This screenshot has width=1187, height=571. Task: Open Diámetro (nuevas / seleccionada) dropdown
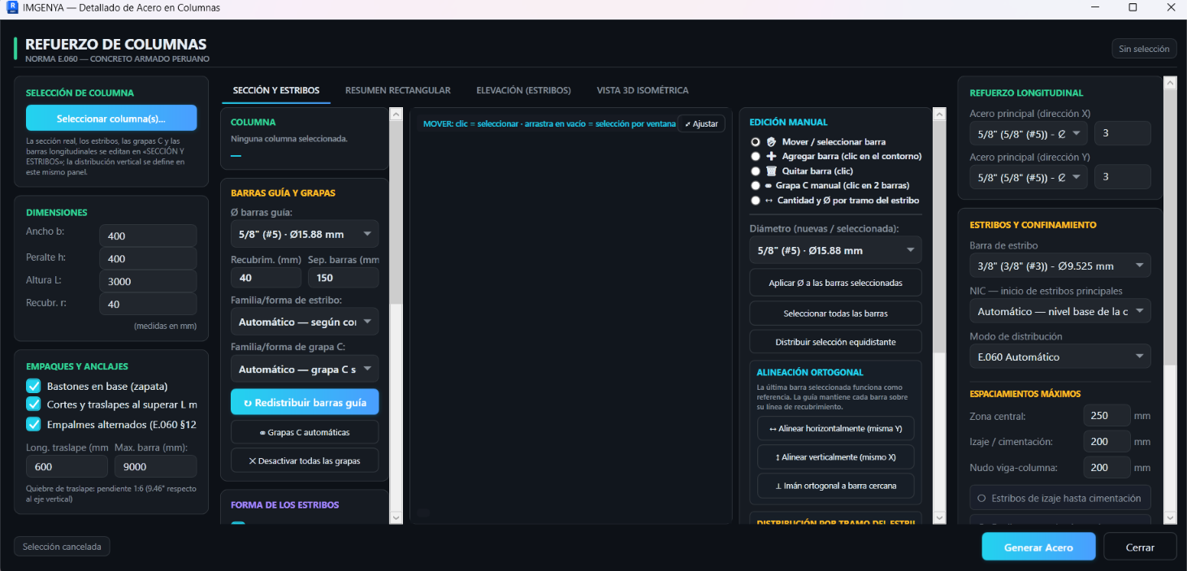point(835,250)
